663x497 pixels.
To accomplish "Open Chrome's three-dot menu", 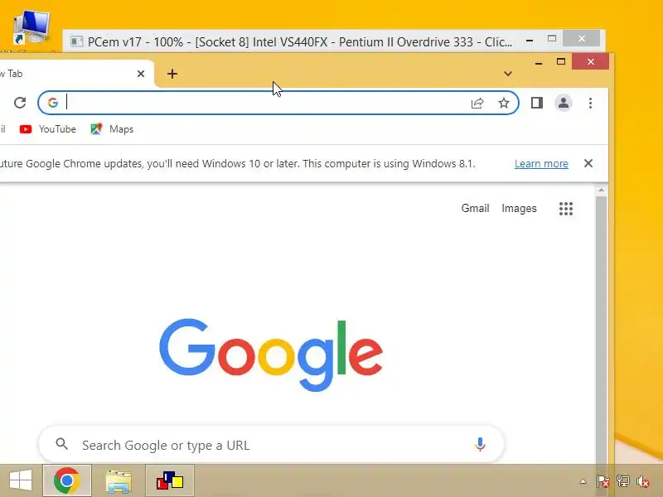I will 590,103.
